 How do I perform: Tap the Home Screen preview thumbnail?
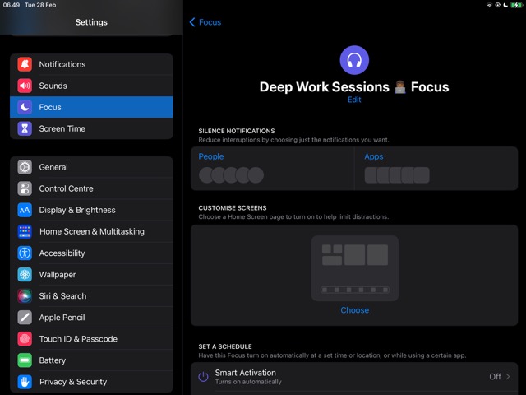point(354,267)
